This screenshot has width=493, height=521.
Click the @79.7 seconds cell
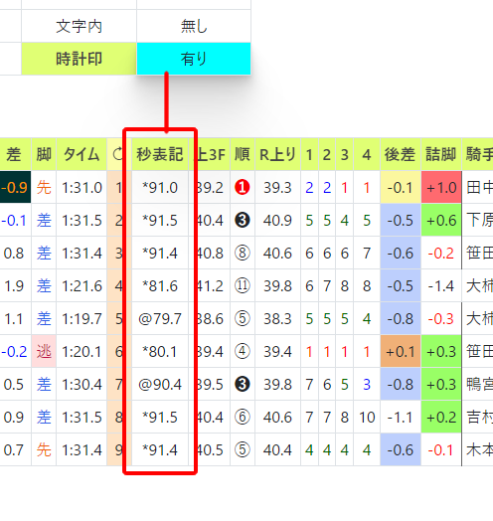[160, 319]
